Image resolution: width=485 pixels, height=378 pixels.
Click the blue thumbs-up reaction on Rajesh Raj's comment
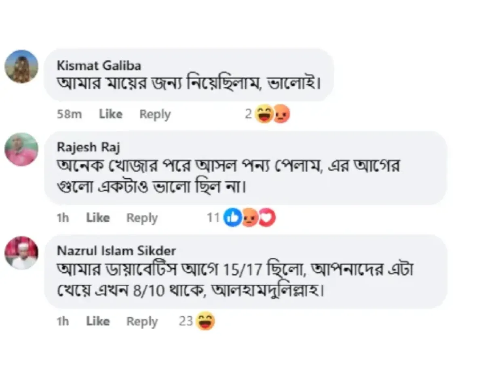(232, 218)
